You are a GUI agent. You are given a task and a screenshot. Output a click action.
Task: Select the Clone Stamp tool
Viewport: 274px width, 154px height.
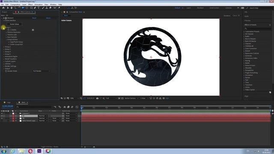(x=47, y=8)
